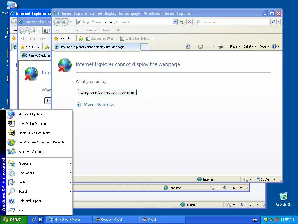The height and width of the screenshot is (224, 298).
Task: Click the New Tab button beside the tab
Action: [x=145, y=47]
